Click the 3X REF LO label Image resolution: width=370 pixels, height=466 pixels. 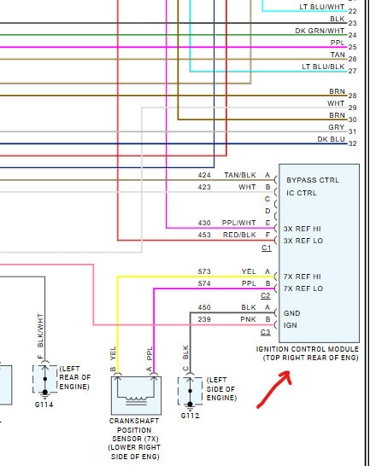point(303,241)
